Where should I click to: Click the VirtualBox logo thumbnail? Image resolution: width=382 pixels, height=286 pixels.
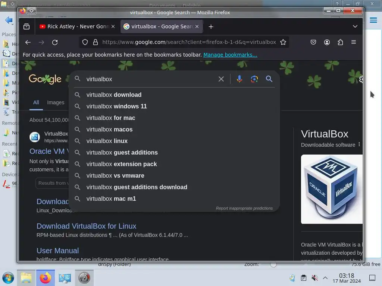[x=332, y=189]
